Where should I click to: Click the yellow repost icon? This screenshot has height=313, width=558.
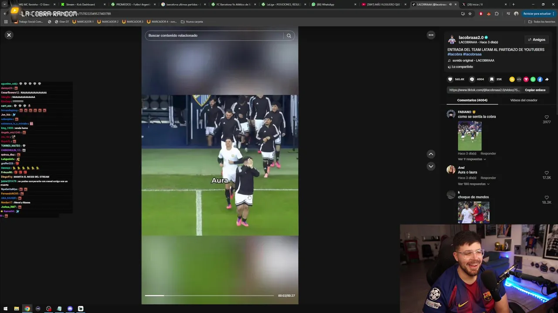pos(512,79)
